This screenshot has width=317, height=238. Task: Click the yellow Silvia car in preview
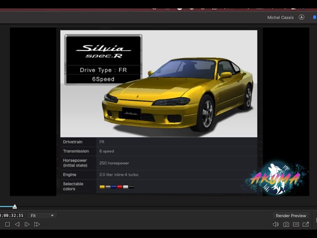tap(178, 95)
